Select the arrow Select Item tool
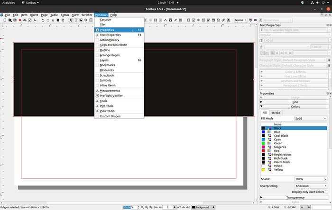Screen dimensions: 332x210 71,20
